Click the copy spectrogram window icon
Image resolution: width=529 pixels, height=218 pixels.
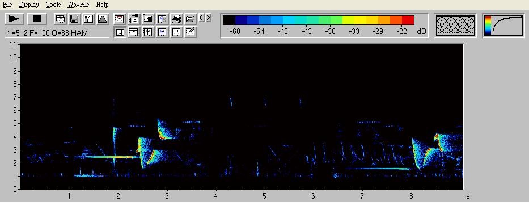tap(60, 19)
